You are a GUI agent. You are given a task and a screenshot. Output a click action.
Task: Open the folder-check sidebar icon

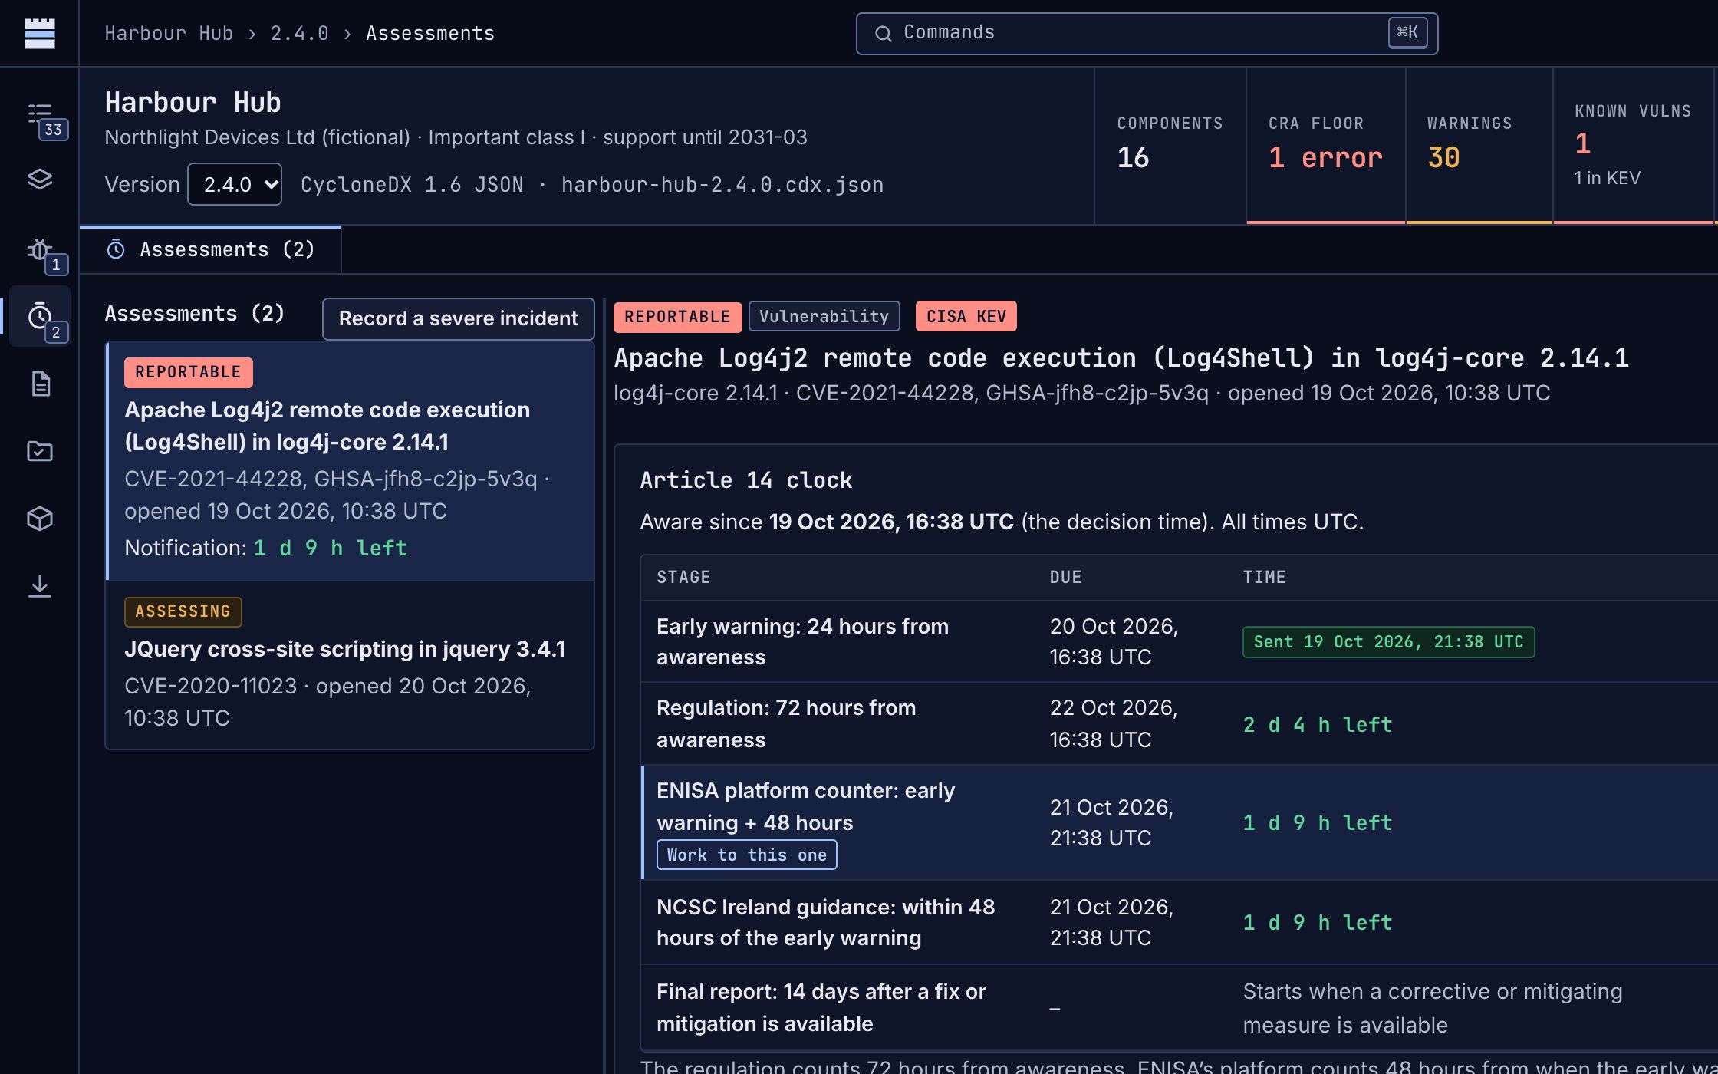[40, 451]
